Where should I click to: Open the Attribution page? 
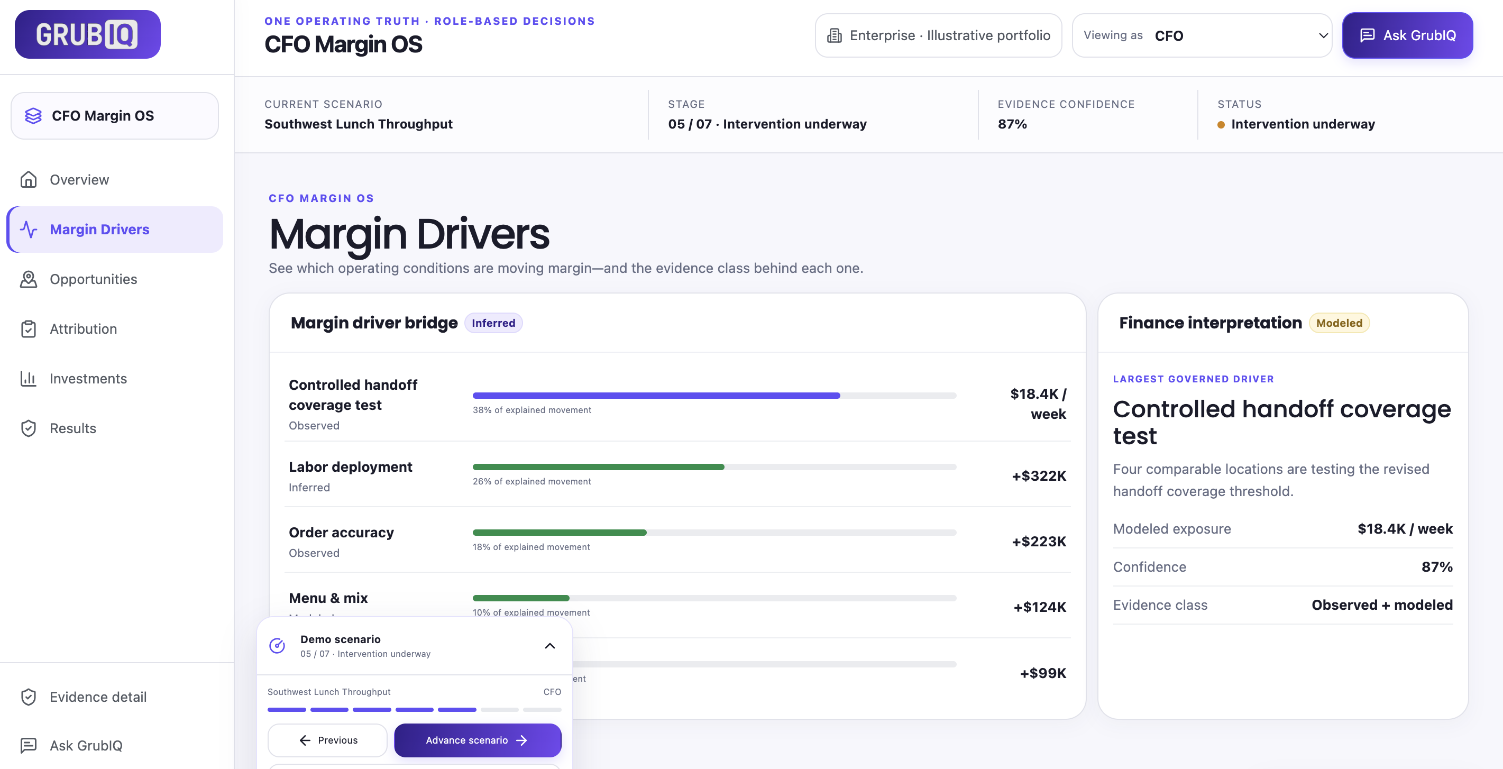coord(115,328)
